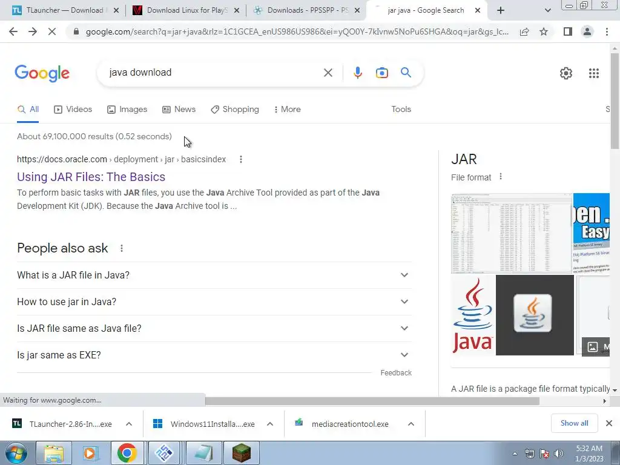620x465 pixels.
Task: Select the Shopping search filter
Action: click(x=235, y=110)
